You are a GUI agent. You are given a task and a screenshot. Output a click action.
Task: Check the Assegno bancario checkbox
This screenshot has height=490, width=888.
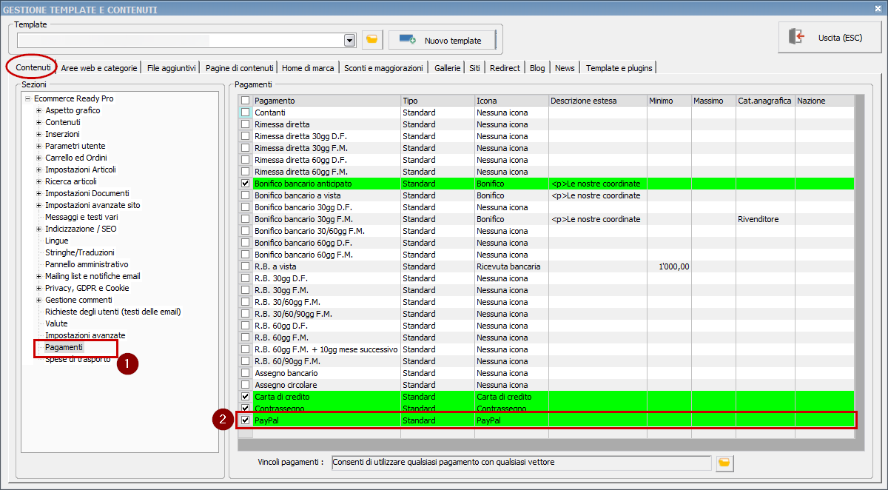tap(246, 373)
